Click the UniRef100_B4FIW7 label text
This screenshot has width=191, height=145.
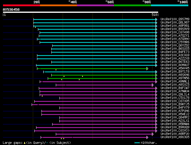click(x=175, y=88)
